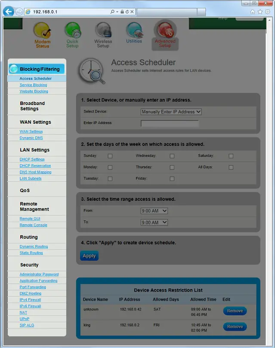This screenshot has width=275, height=348.
Task: Open IPv6 Firewall link
Action: tap(30, 307)
